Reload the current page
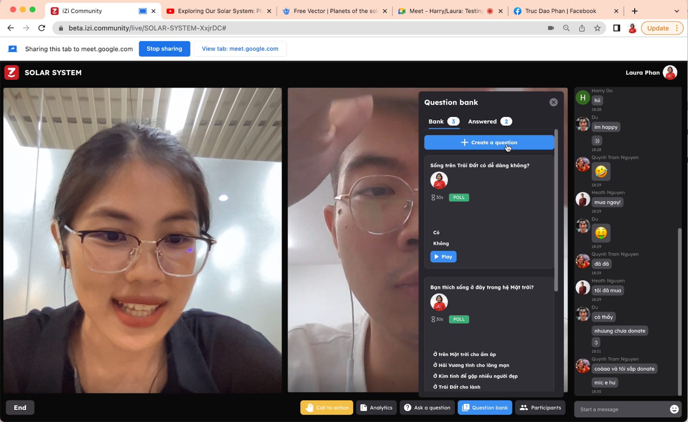Viewport: 688px width, 422px height. click(x=42, y=28)
